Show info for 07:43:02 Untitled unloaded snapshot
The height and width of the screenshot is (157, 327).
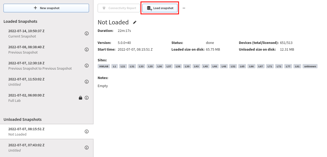point(87,148)
